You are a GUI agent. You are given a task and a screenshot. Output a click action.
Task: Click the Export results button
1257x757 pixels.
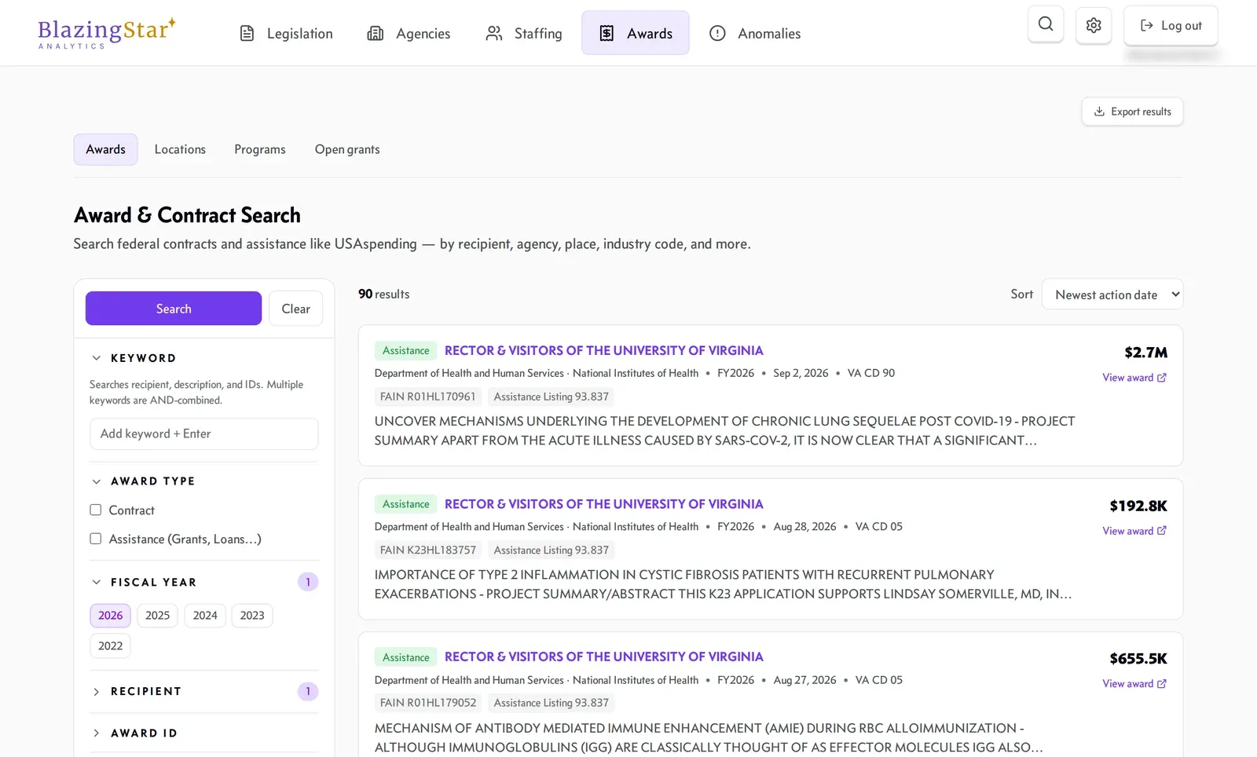(x=1133, y=112)
